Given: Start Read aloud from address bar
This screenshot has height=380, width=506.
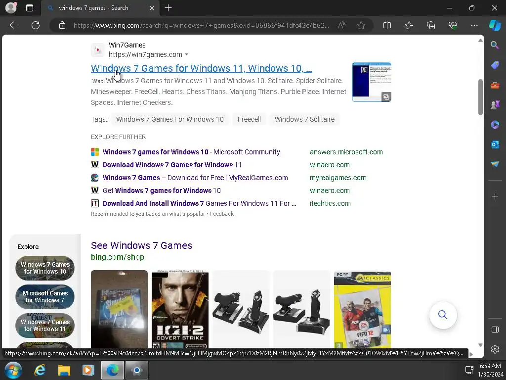Looking at the screenshot, I should coord(341,25).
